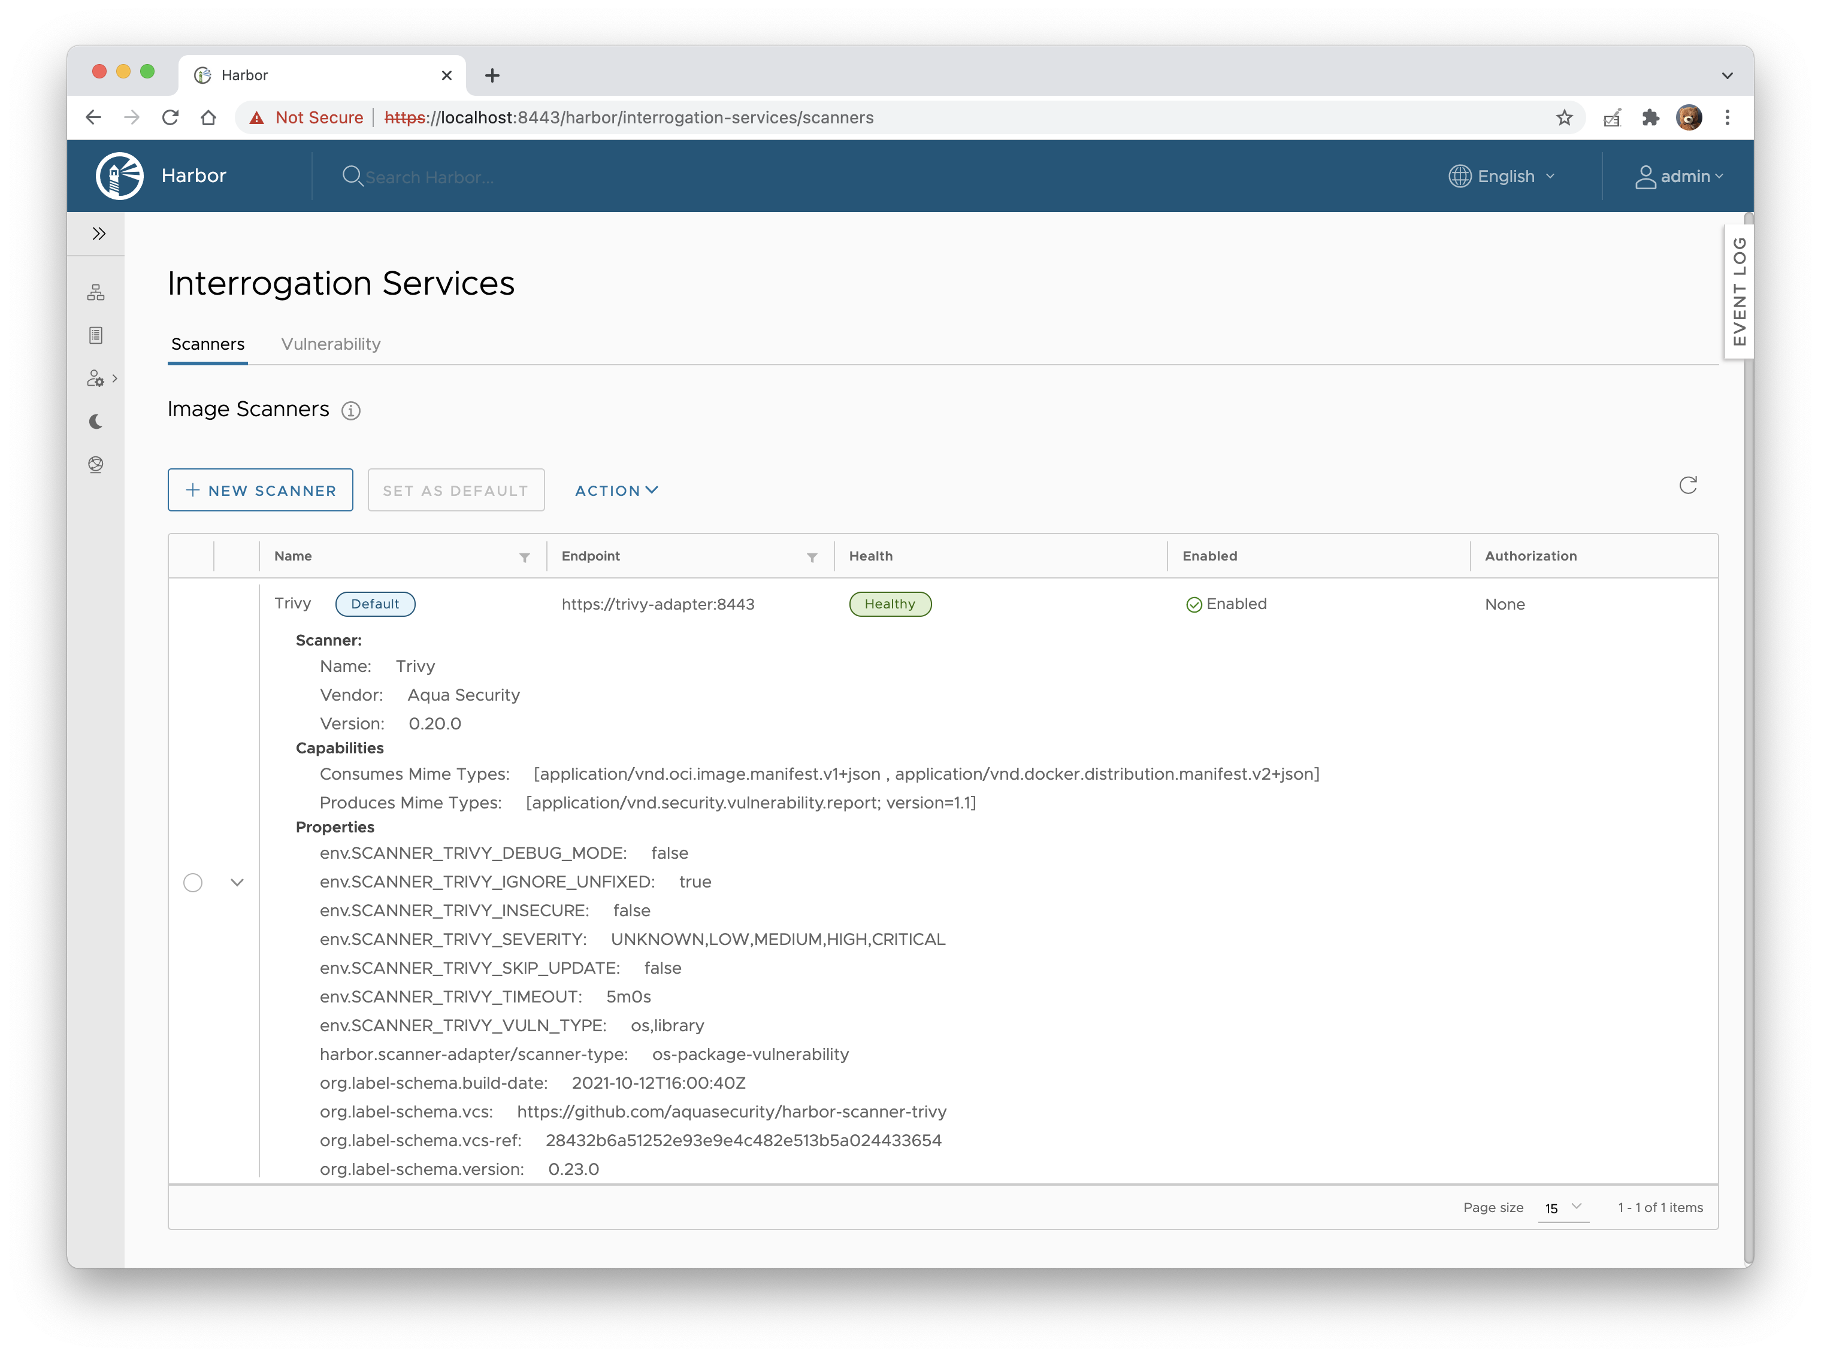This screenshot has height=1357, width=1821.
Task: Click the Image Scanners info icon
Action: [351, 411]
